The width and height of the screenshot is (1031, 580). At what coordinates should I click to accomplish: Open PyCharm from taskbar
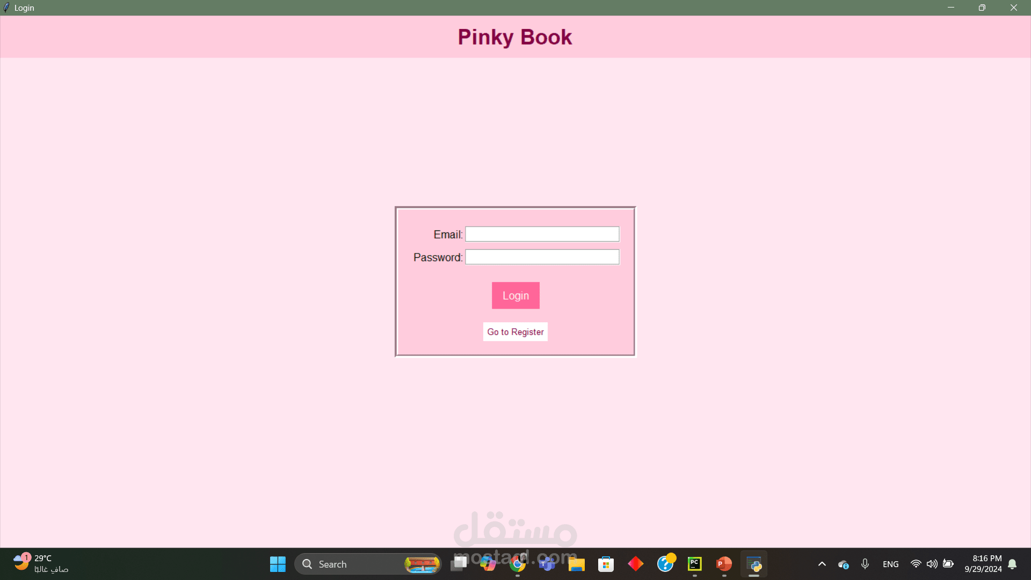(x=694, y=564)
